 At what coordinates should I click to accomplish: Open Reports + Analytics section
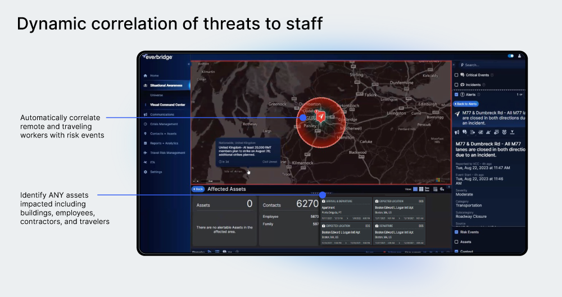point(164,143)
